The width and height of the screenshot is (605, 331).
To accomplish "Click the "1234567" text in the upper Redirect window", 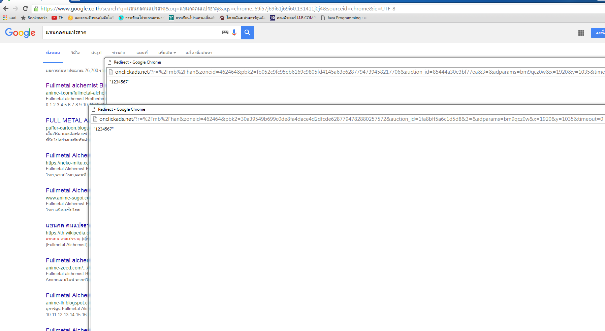I will (x=119, y=82).
